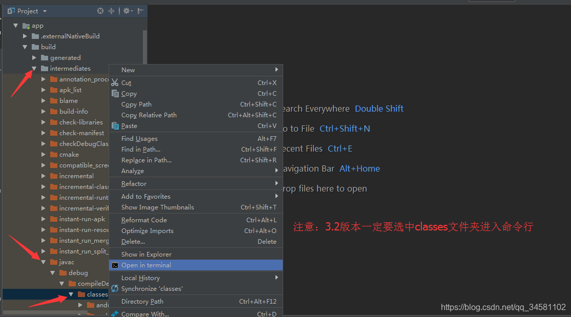Click the Compare With icon
This screenshot has height=317, width=571.
[x=115, y=314]
